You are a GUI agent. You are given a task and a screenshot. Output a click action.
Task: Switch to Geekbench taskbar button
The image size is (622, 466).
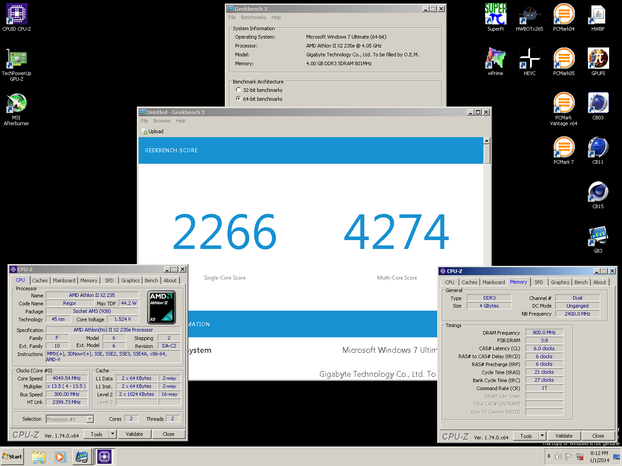click(82, 457)
